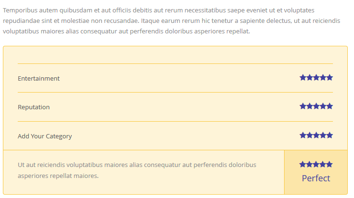This screenshot has width=354, height=198.
Task: Click the first star in Reputation rating
Action: tap(303, 106)
